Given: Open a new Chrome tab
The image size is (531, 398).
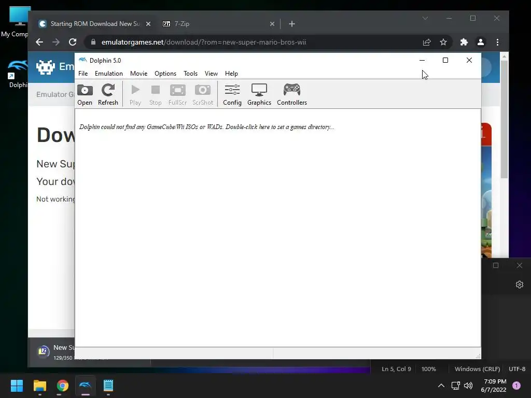Looking at the screenshot, I should pos(292,24).
